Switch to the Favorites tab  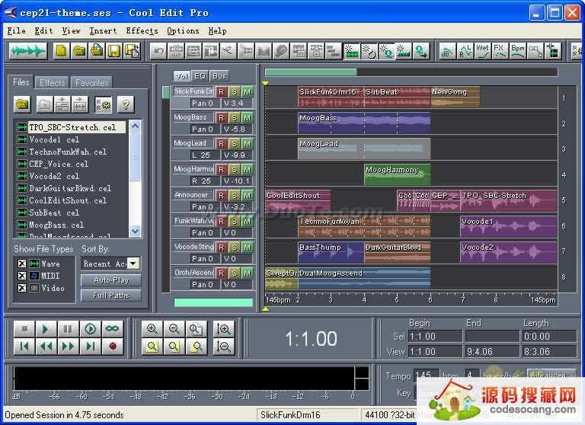click(91, 82)
